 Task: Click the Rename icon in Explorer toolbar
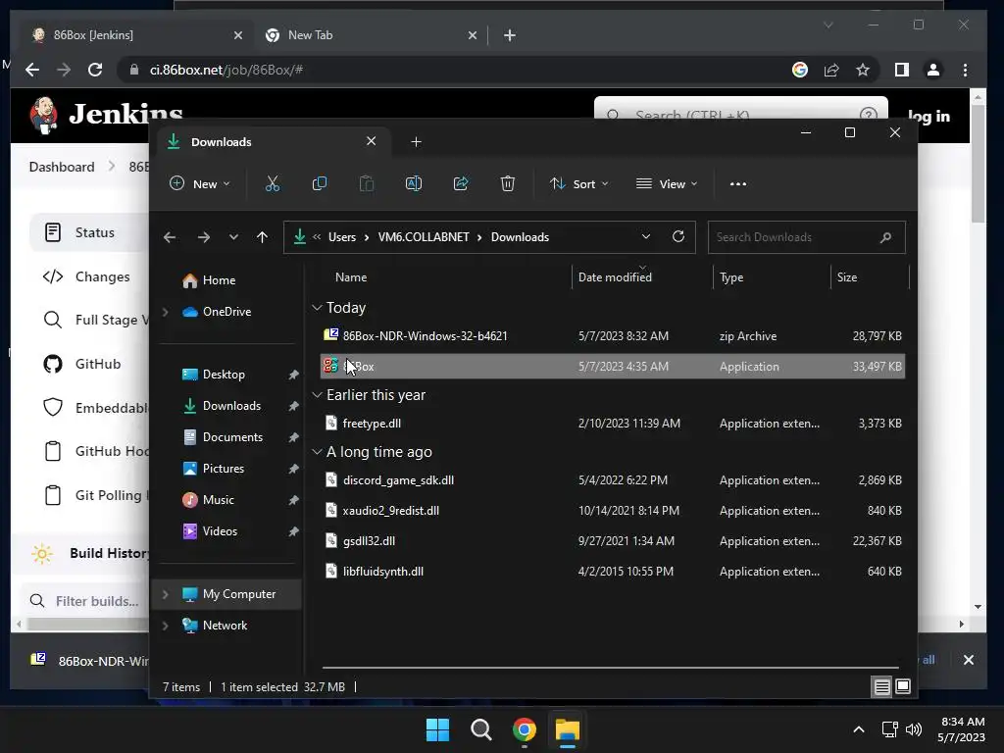tap(414, 183)
